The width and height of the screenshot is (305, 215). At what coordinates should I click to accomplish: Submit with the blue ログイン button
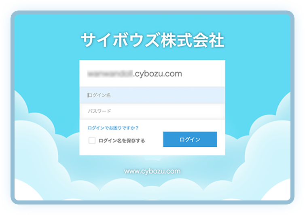click(x=190, y=139)
